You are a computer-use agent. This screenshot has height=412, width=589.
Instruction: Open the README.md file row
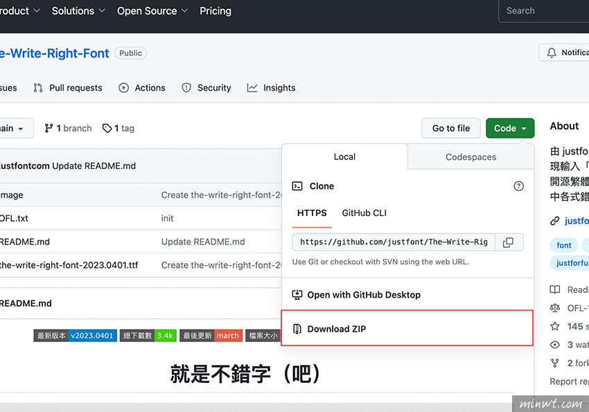coord(24,242)
